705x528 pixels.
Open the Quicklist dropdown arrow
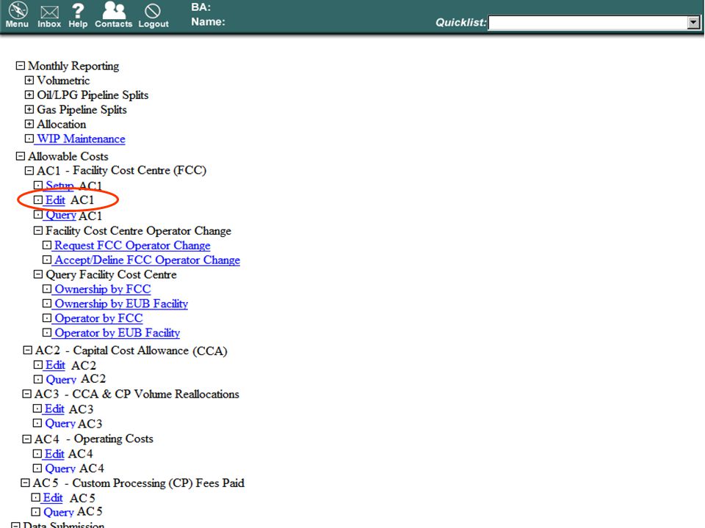(693, 23)
